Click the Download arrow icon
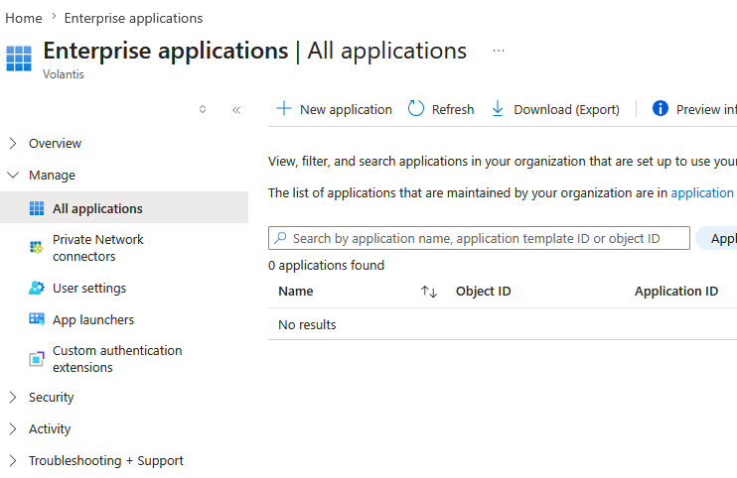The image size is (737, 478). 498,108
